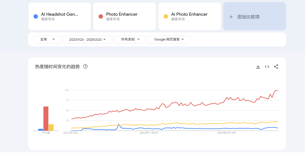Click the 添加比较项 add comparison button
Screen dimensions: 305x154
click(254, 16)
